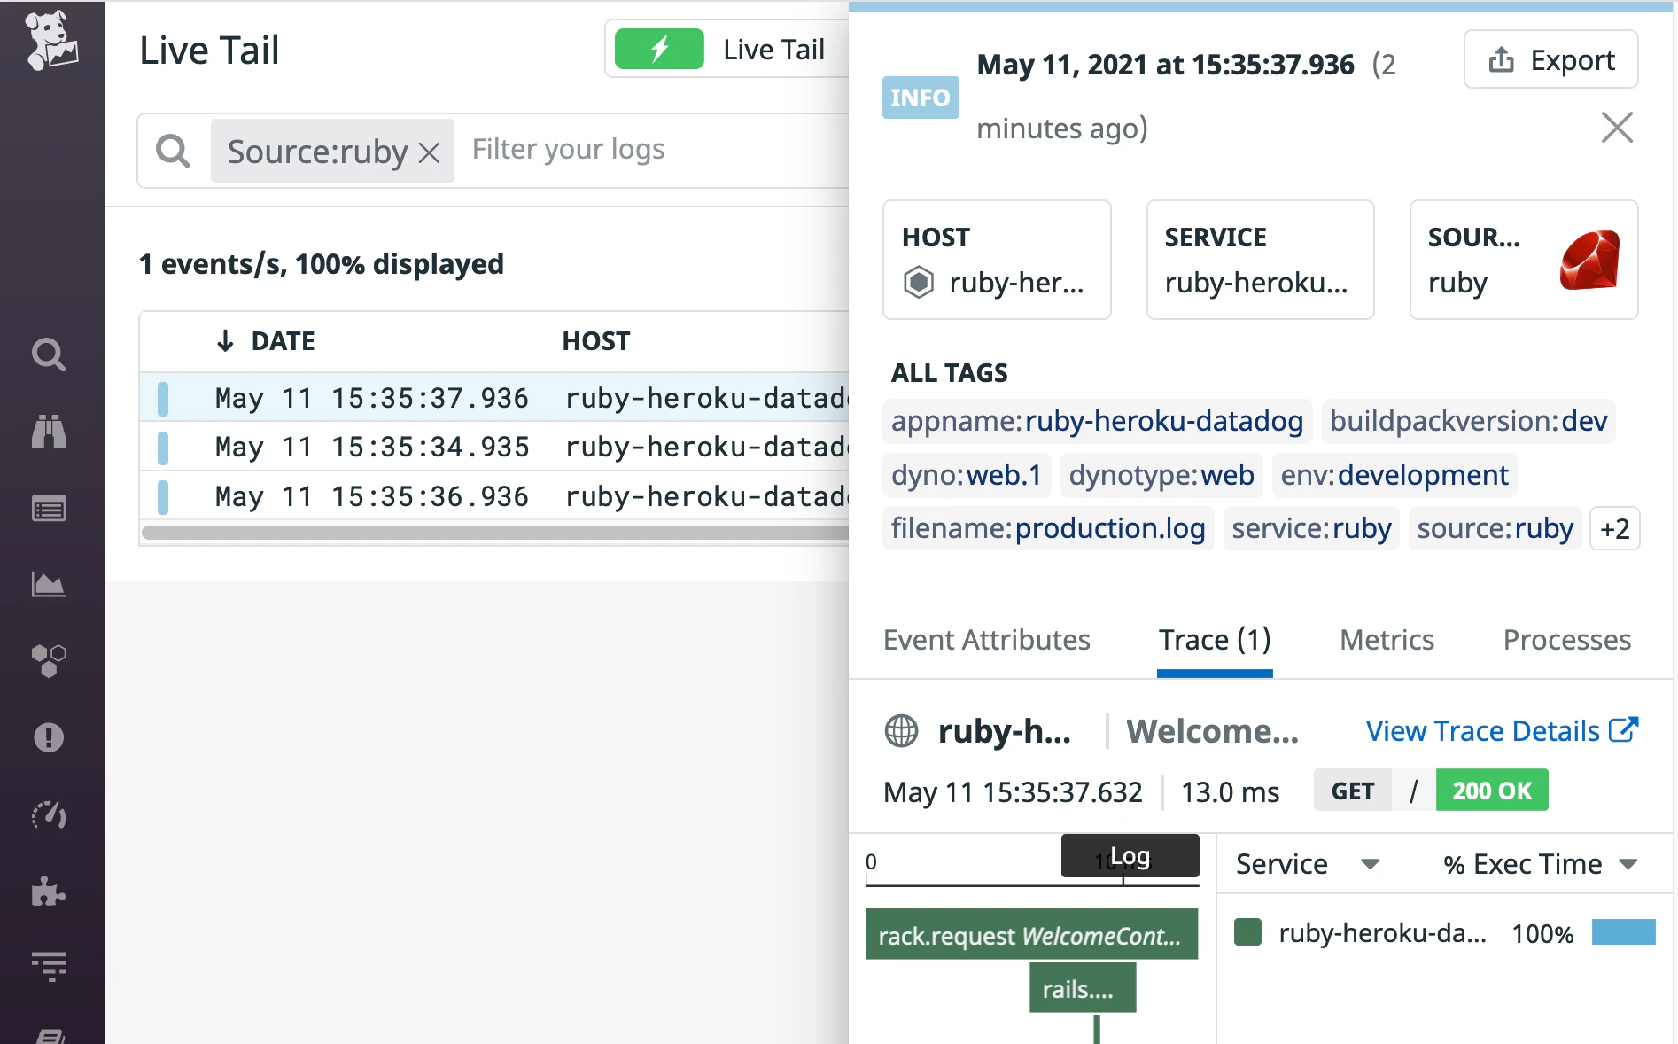The width and height of the screenshot is (1678, 1044).
Task: Open the binoculars Watchdog sidebar icon
Action: pos(49,432)
